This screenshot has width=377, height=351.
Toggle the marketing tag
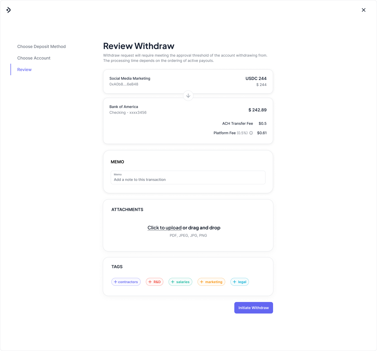point(211,282)
